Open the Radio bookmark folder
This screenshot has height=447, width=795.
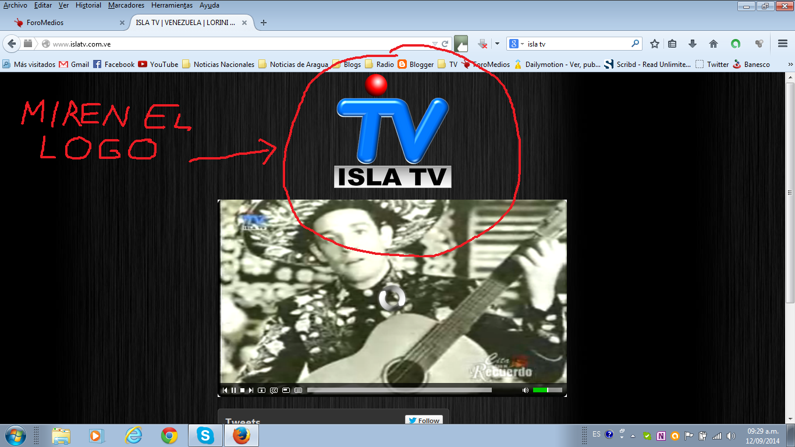point(379,65)
